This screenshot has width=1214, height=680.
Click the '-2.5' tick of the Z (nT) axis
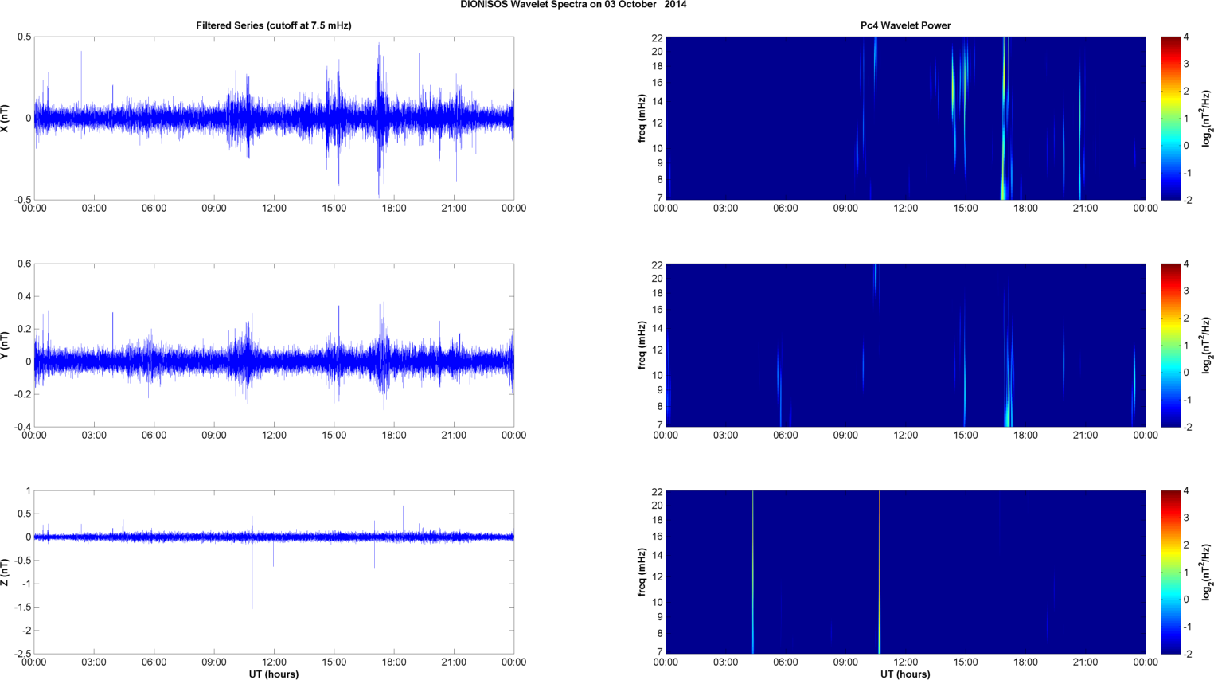coord(22,654)
